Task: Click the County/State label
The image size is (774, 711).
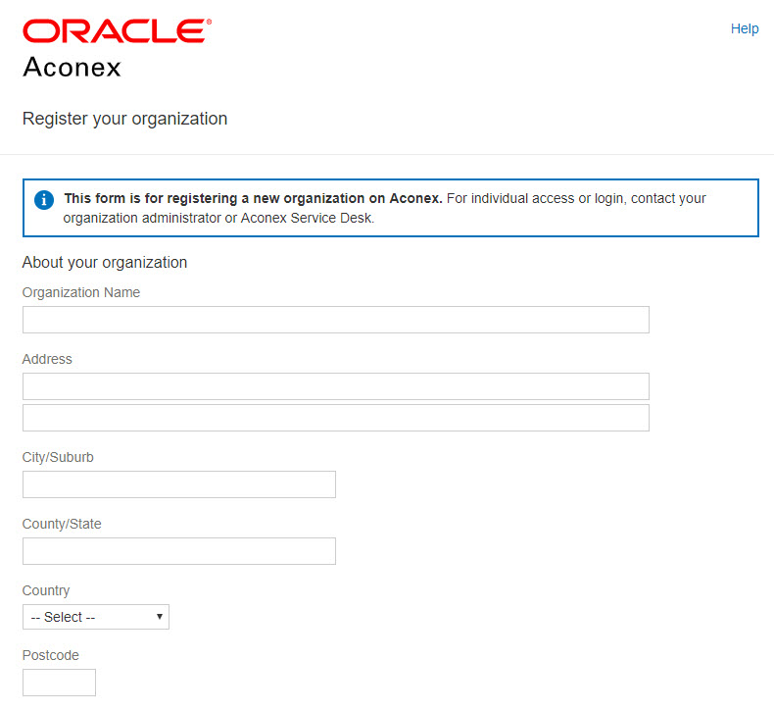Action: coord(62,524)
